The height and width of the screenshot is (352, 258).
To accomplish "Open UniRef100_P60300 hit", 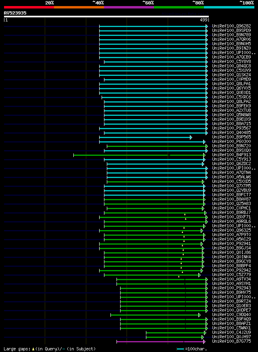I will coord(231,141).
